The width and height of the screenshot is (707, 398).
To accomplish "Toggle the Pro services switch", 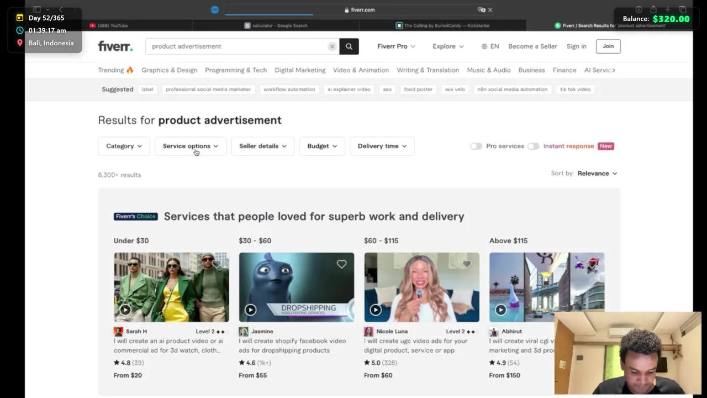I will click(476, 146).
